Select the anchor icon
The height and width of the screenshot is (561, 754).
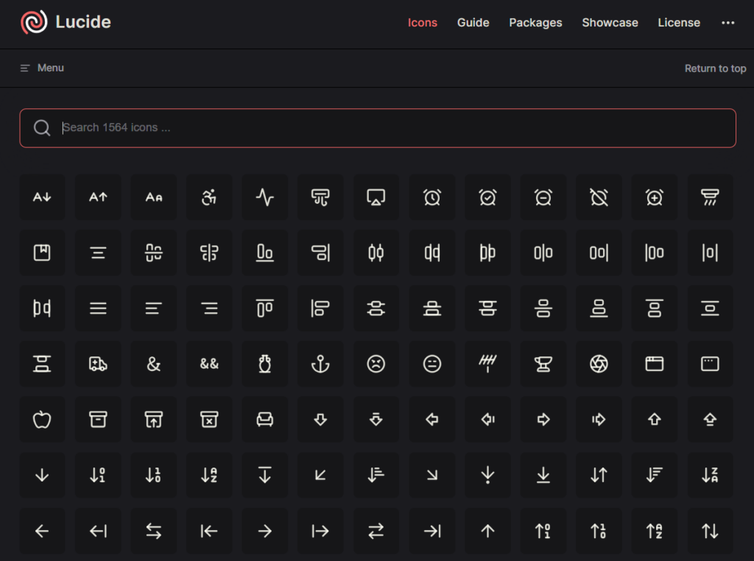320,364
